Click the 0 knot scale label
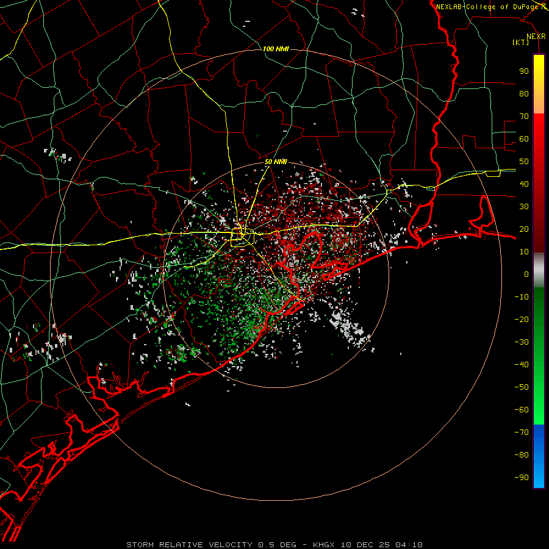The image size is (549, 549). click(526, 274)
